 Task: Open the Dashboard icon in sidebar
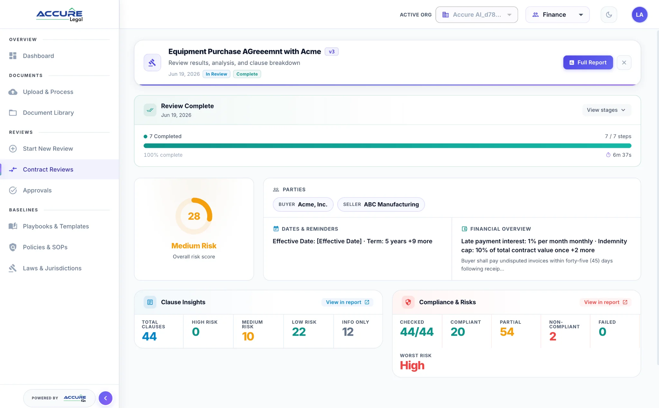[x=13, y=56]
